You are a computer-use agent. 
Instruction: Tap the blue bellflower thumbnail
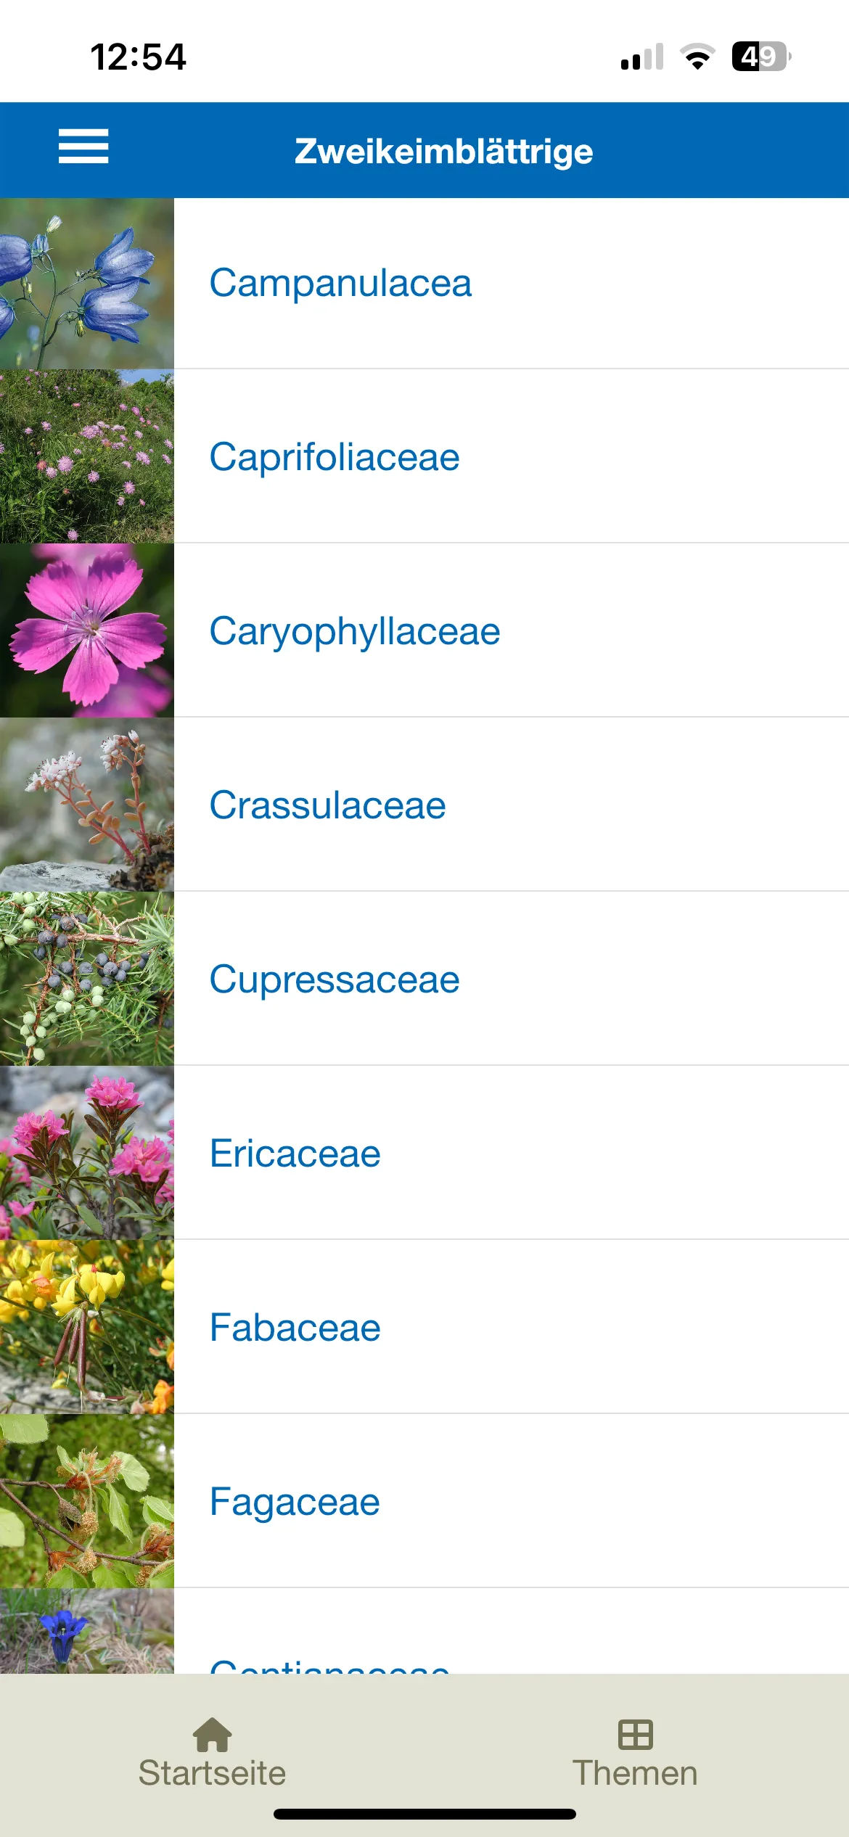point(87,284)
